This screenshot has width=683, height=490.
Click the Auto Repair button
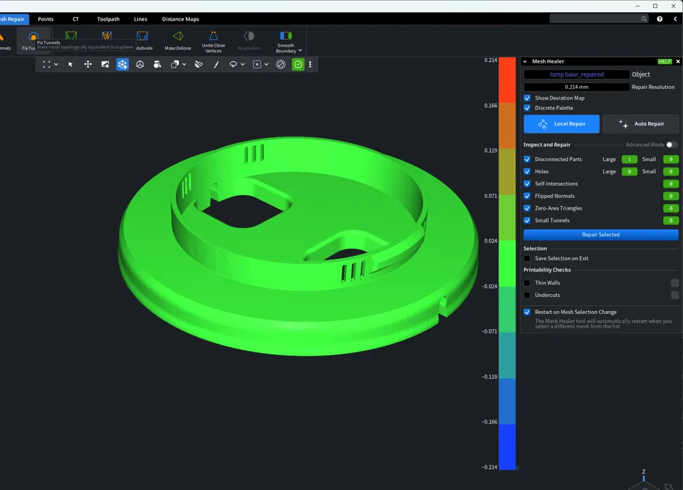[x=641, y=124]
